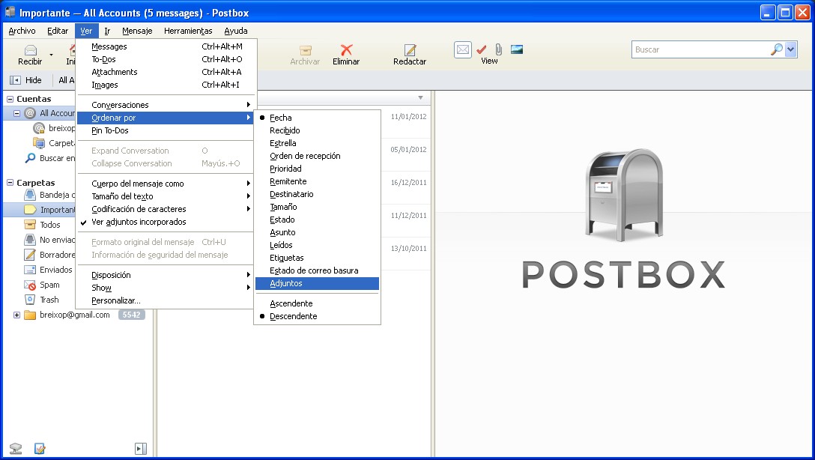Screen dimensions: 815x460
Task: Click the Trash folder icon
Action: pyautogui.click(x=30, y=300)
